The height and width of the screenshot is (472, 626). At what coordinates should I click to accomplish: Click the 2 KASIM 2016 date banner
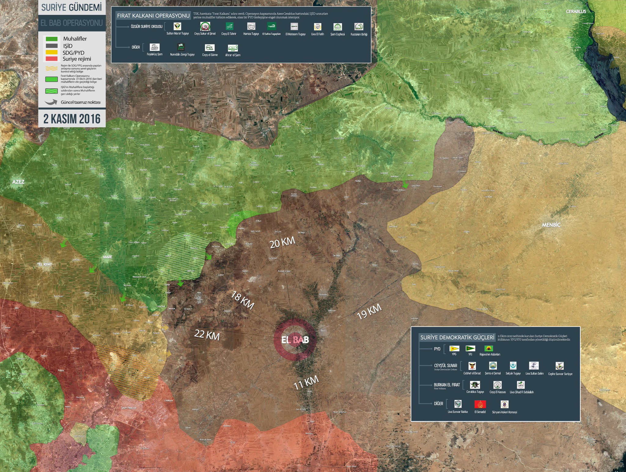tap(72, 119)
